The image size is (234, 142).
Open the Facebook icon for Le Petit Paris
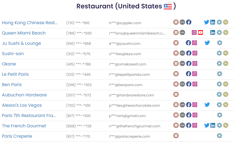188,74
